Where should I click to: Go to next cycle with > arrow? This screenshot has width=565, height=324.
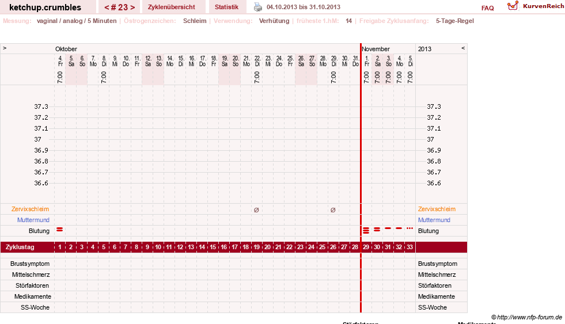point(132,7)
